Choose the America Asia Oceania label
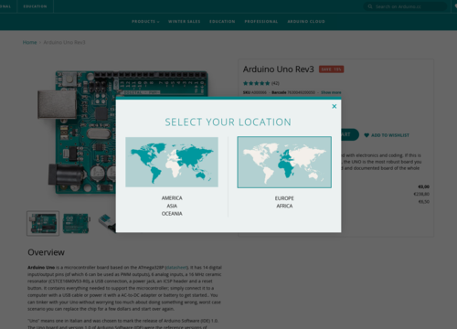 (172, 206)
